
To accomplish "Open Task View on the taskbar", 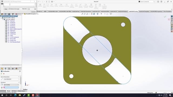I will (x=11, y=95).
